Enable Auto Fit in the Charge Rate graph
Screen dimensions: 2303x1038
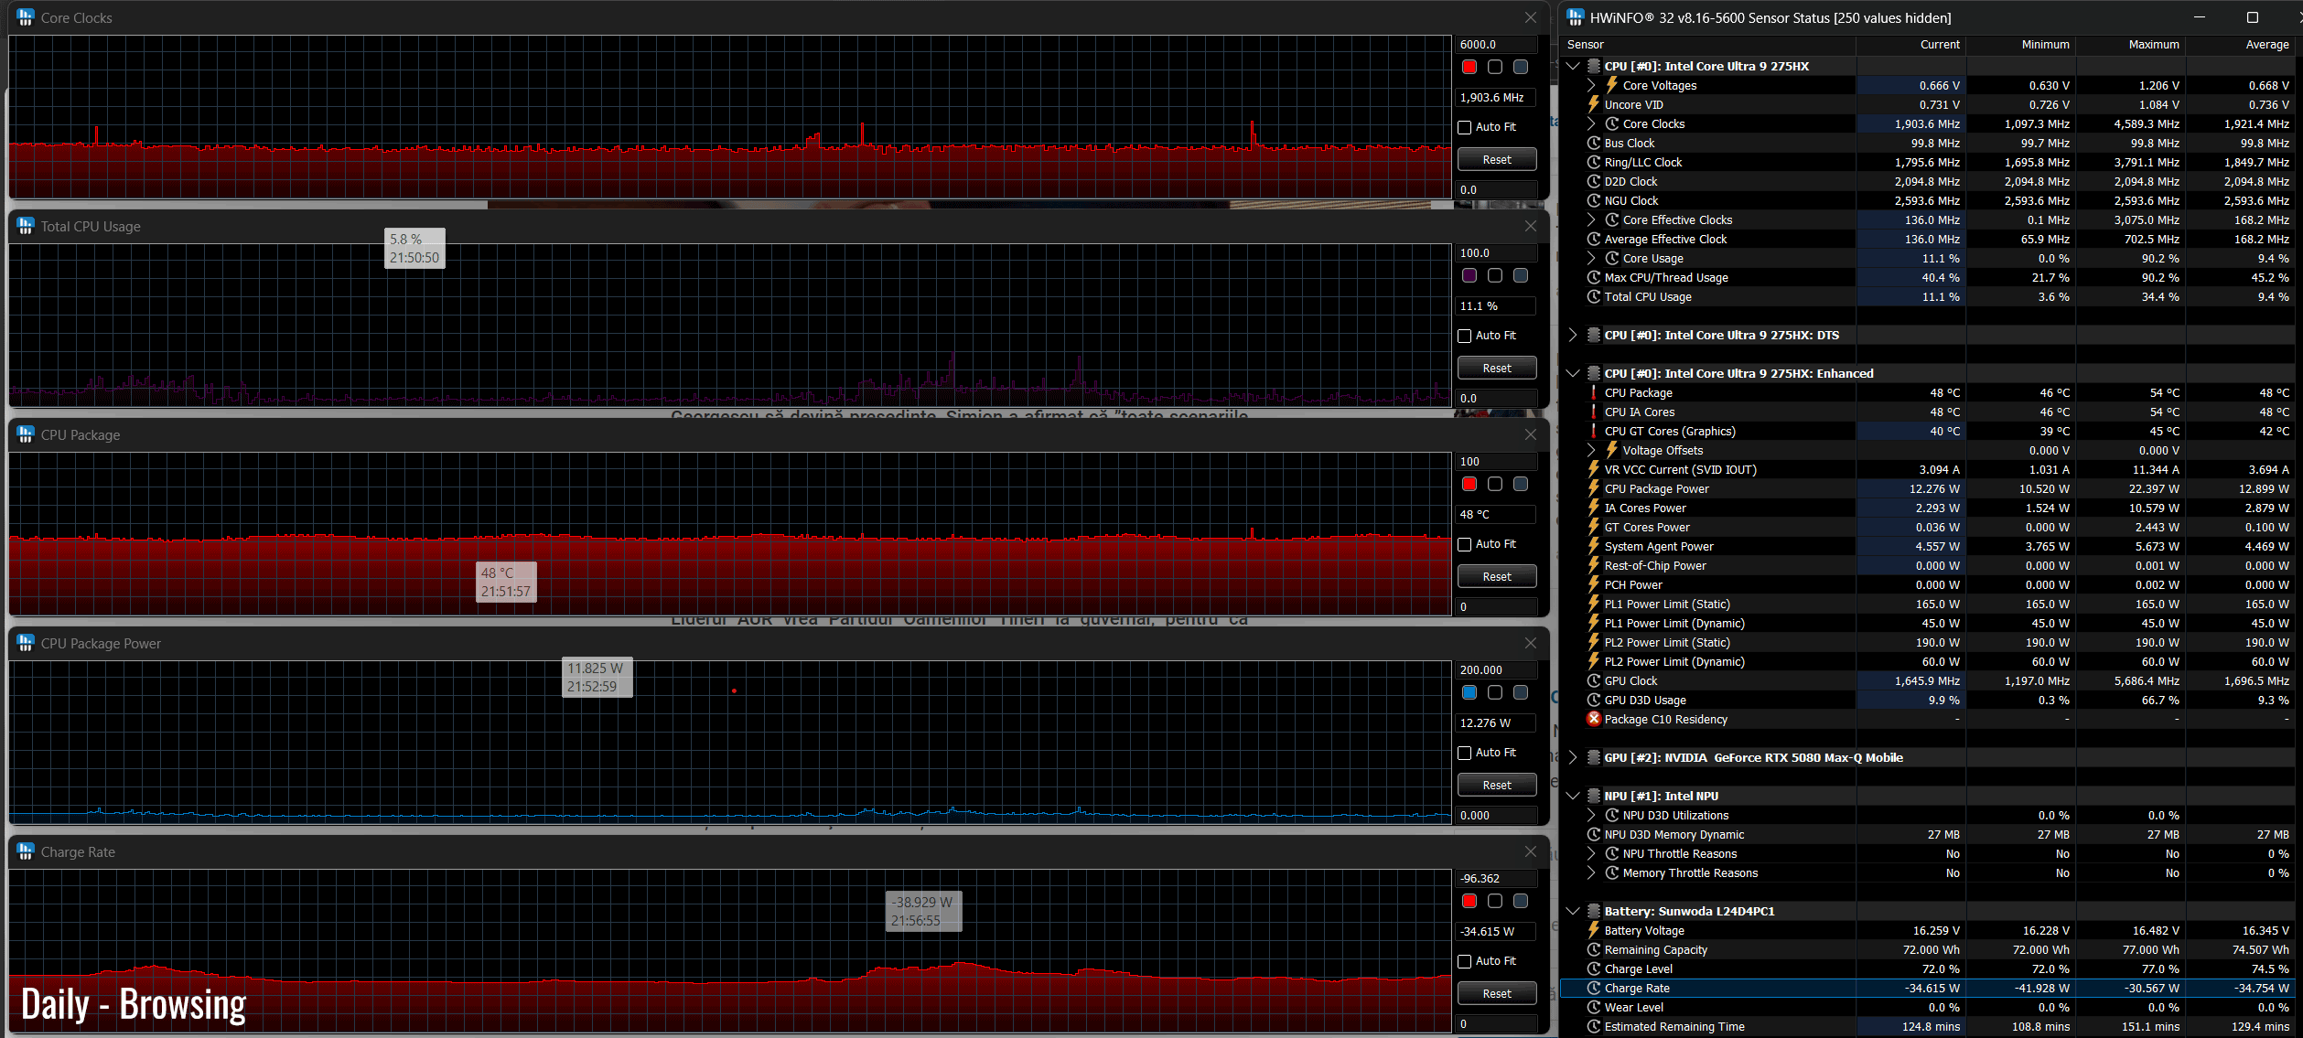pos(1464,961)
